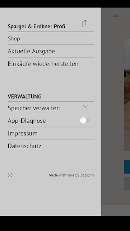Image resolution: width=130 pixels, height=231 pixels.
Task: Toggle the App-Diagnose switch
Action: pyautogui.click(x=85, y=121)
